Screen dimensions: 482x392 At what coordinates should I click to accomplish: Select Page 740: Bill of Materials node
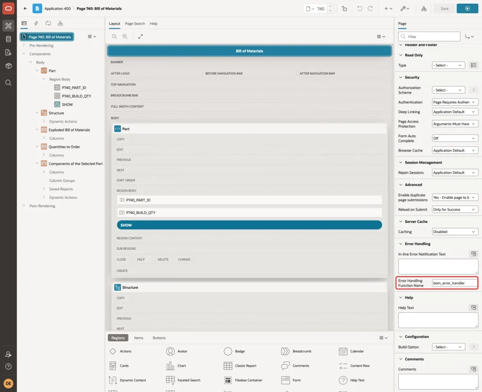[47, 37]
